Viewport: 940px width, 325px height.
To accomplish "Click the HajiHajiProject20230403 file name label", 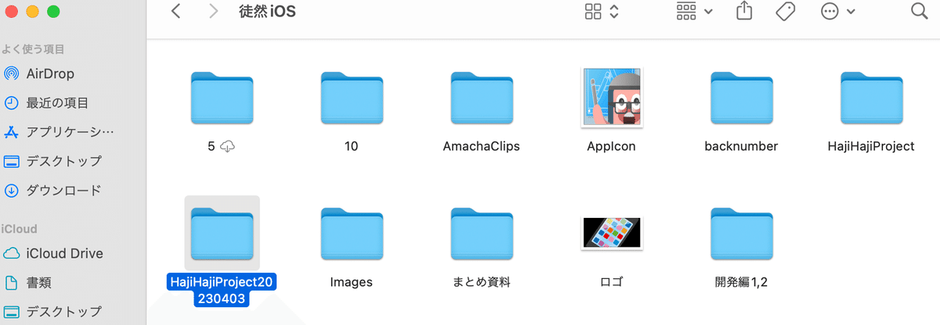I will (222, 290).
